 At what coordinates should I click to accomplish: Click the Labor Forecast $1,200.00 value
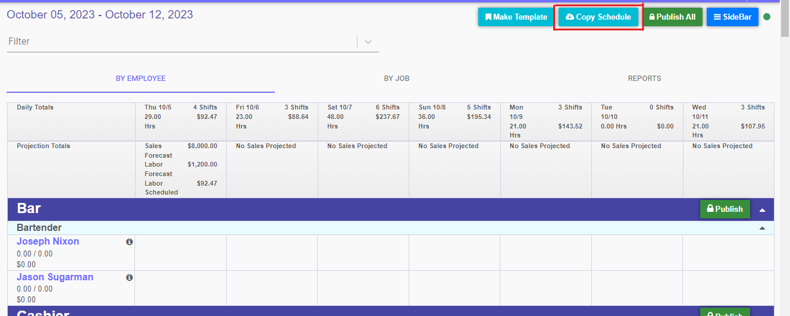click(x=202, y=164)
